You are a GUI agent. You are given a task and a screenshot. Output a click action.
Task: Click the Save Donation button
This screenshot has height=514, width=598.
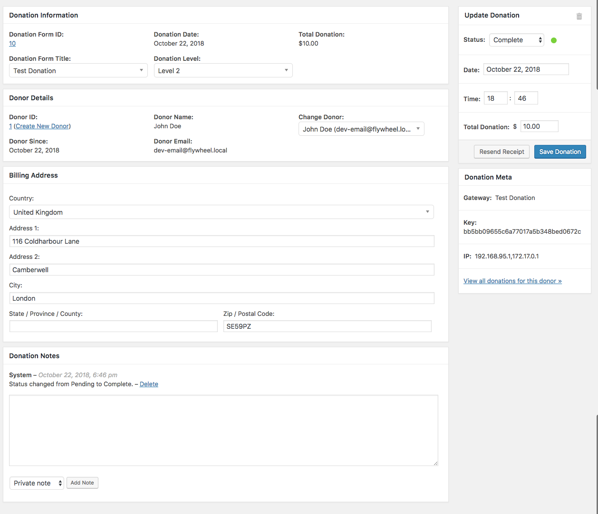pyautogui.click(x=560, y=152)
